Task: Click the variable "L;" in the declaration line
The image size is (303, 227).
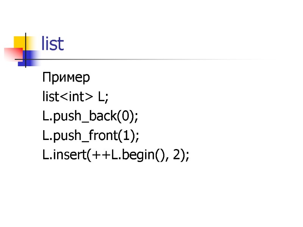Action: (103, 97)
